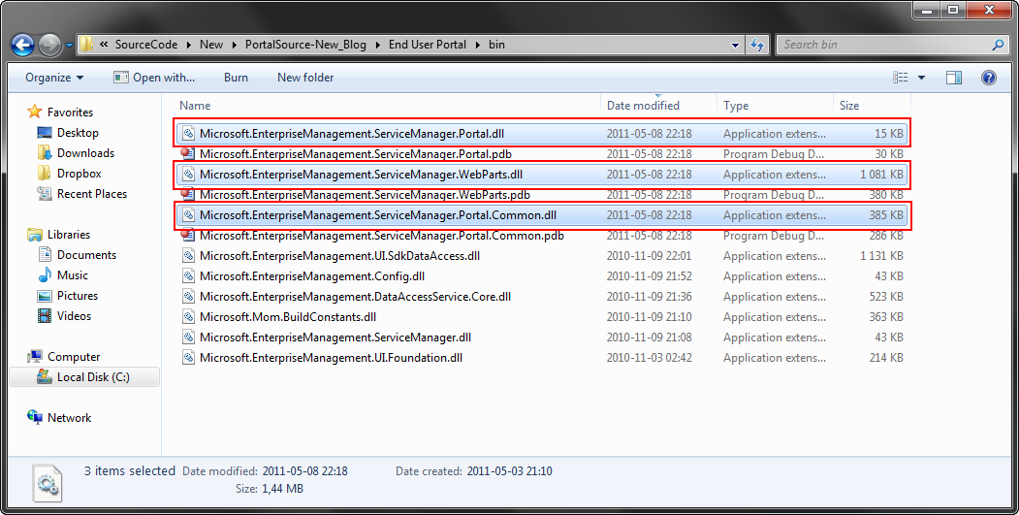Click New in the breadcrumb path
1019x515 pixels.
pyautogui.click(x=211, y=45)
